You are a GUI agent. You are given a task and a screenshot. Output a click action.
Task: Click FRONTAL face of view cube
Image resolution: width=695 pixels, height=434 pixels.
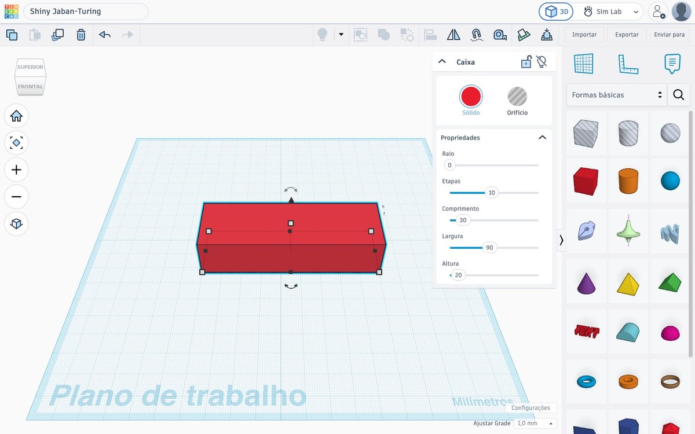click(x=30, y=86)
